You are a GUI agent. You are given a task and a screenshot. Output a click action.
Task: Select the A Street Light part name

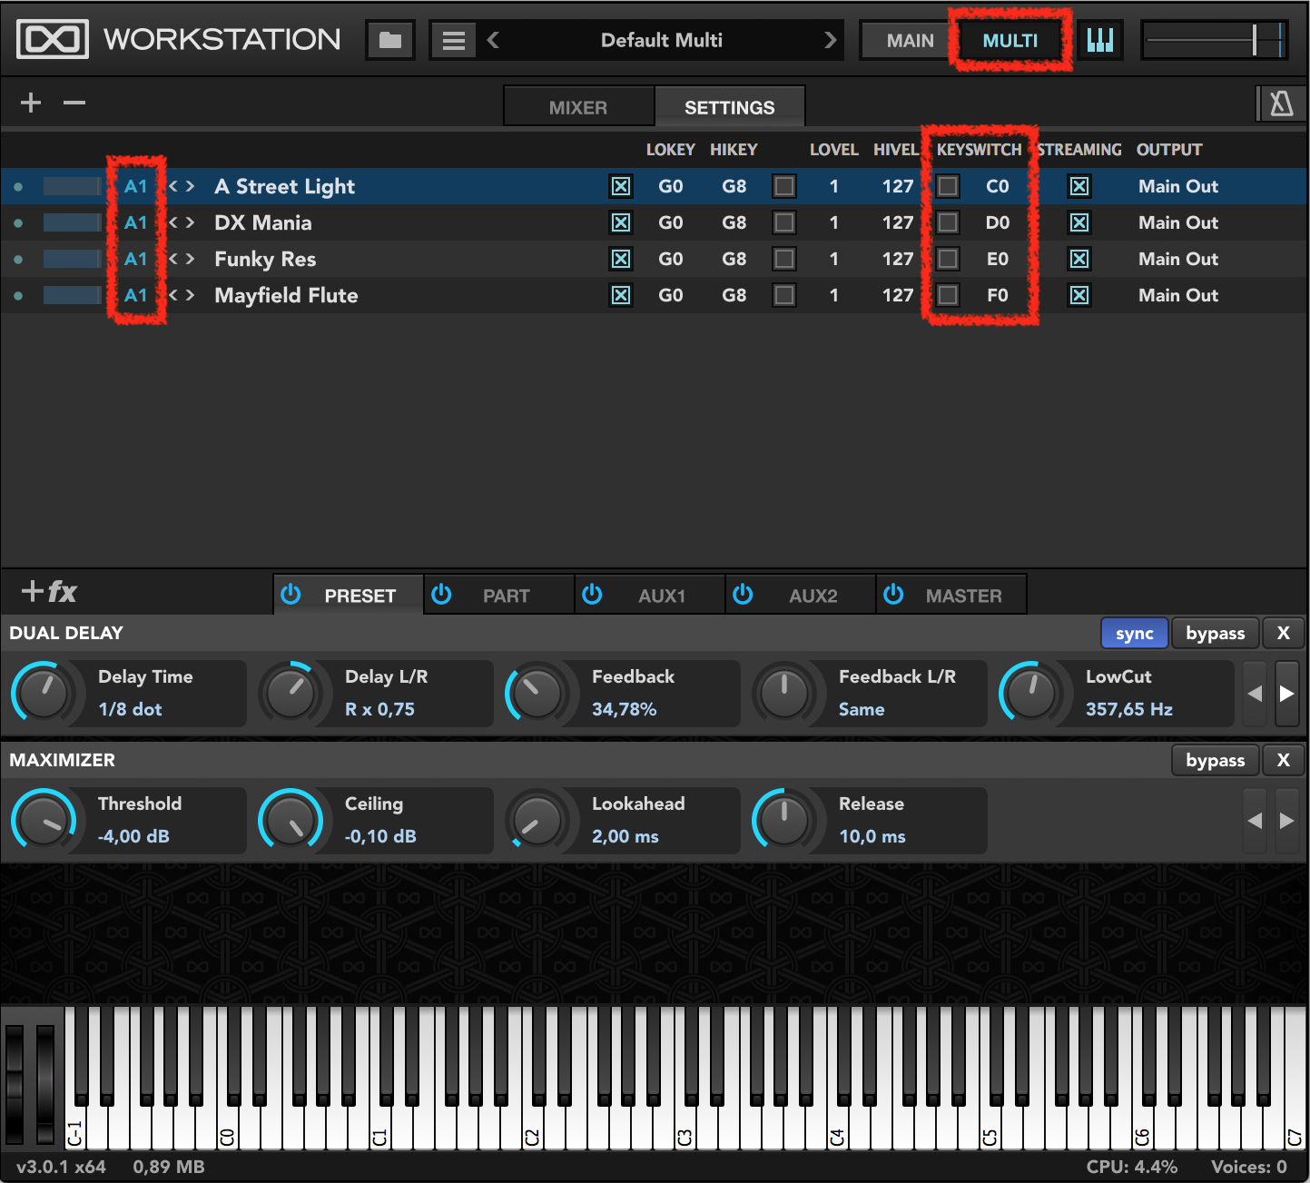284,186
